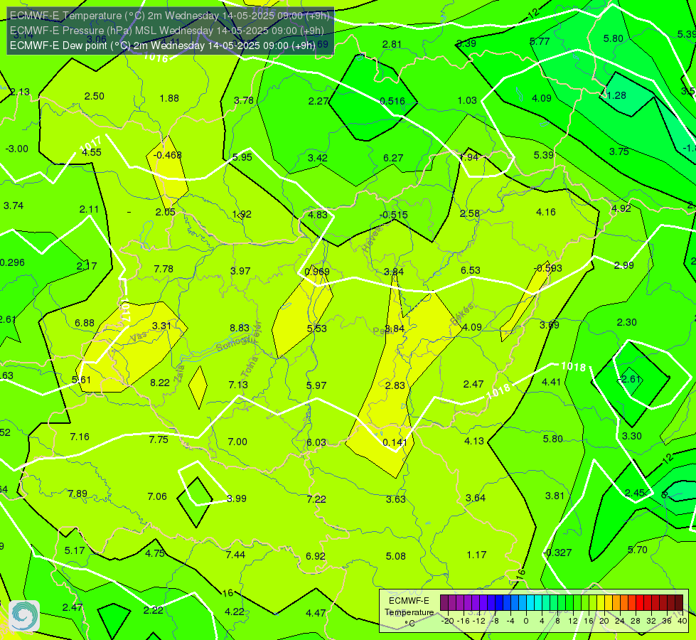Screen dimensions: 696x640
Task: Click the dark red swatch labeled 40
Action: tap(679, 603)
